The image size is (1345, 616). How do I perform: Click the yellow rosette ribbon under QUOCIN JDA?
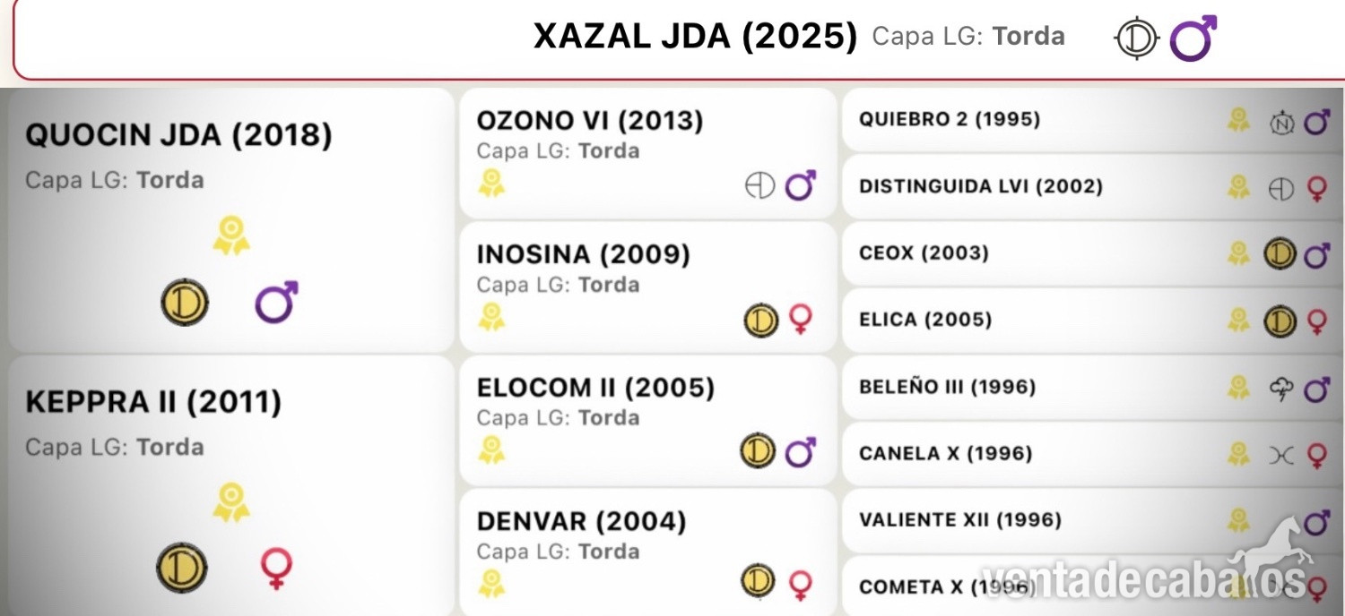(230, 235)
